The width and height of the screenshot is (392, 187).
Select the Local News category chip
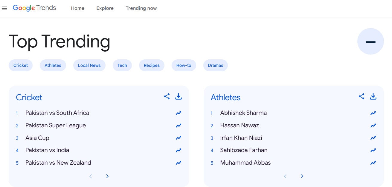pos(89,65)
